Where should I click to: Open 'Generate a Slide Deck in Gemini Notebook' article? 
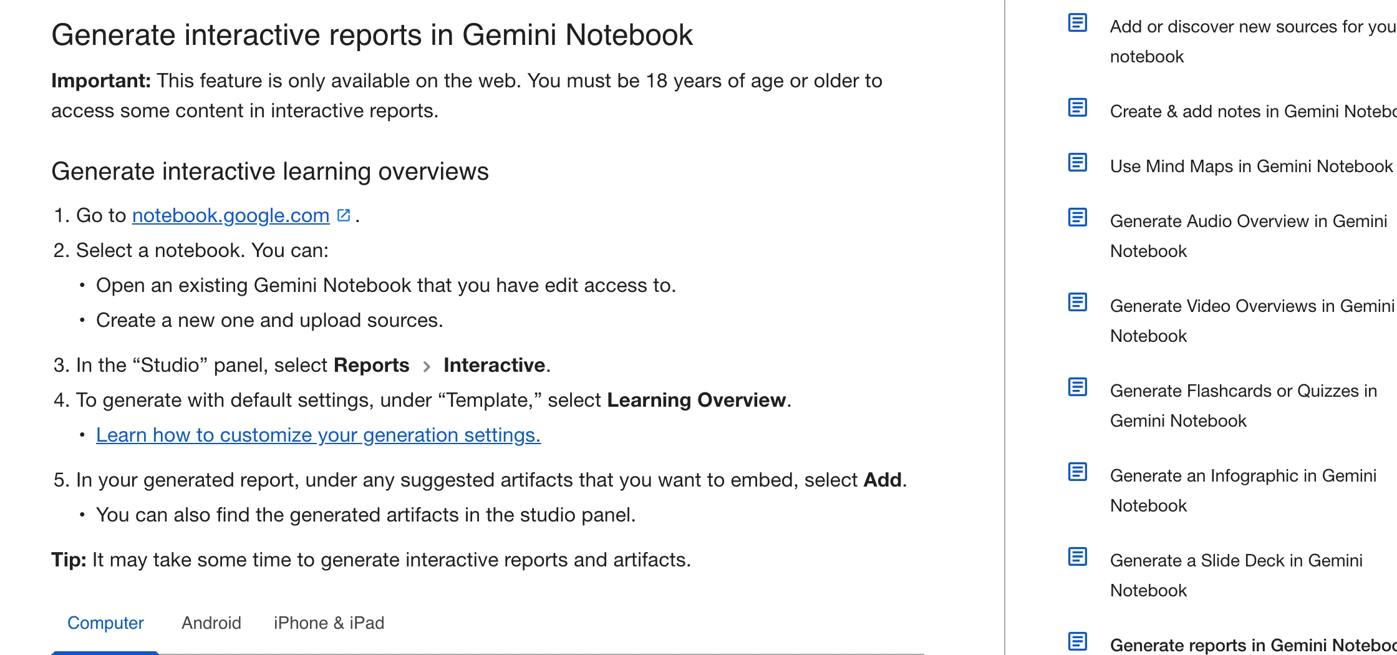tap(1236, 575)
